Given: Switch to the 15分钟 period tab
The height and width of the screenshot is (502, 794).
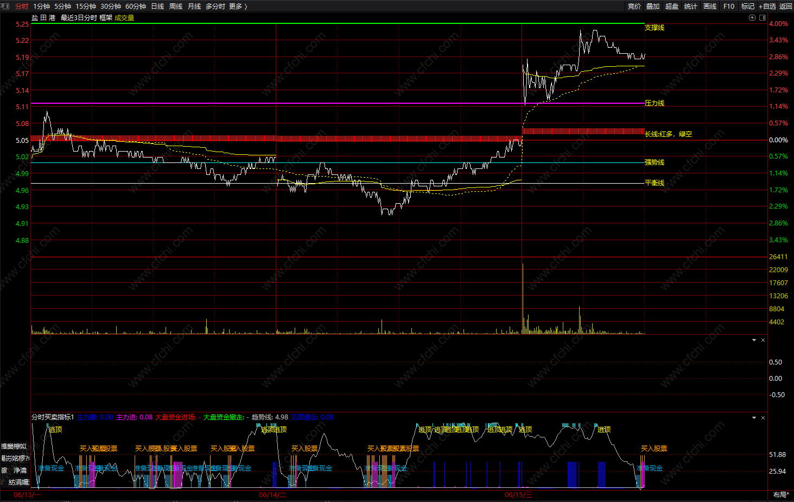Looking at the screenshot, I should [86, 7].
